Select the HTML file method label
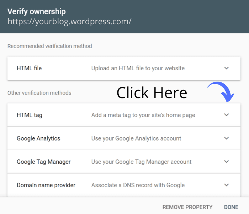Screen dimensions: 249x214 [29, 68]
